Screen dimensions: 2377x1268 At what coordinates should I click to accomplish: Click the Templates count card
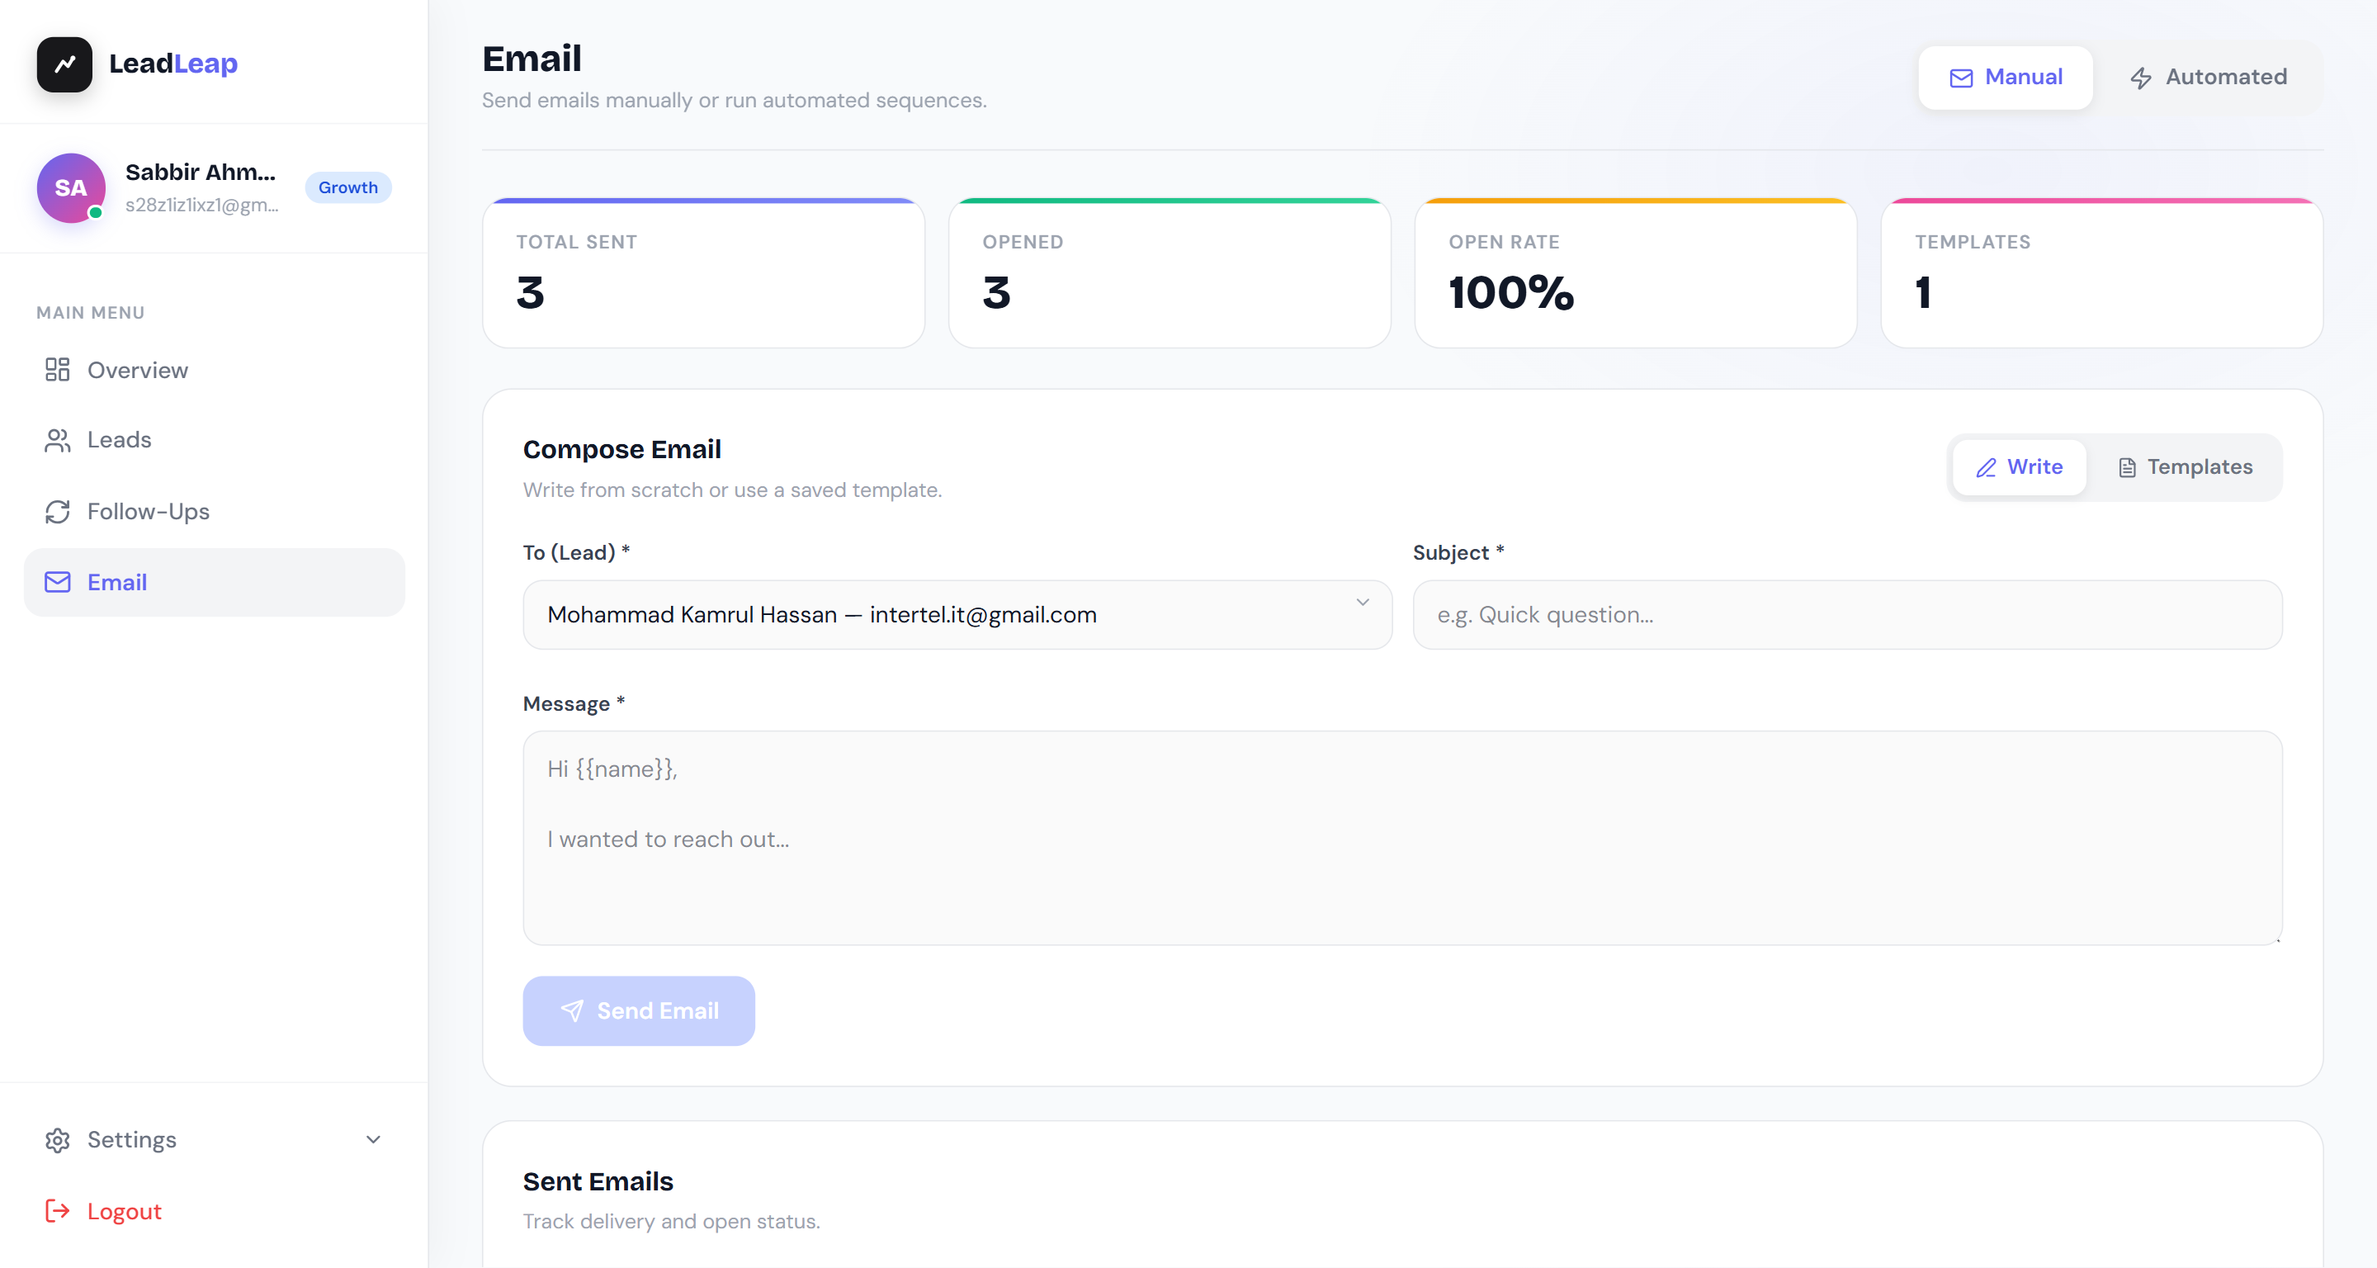click(2101, 273)
